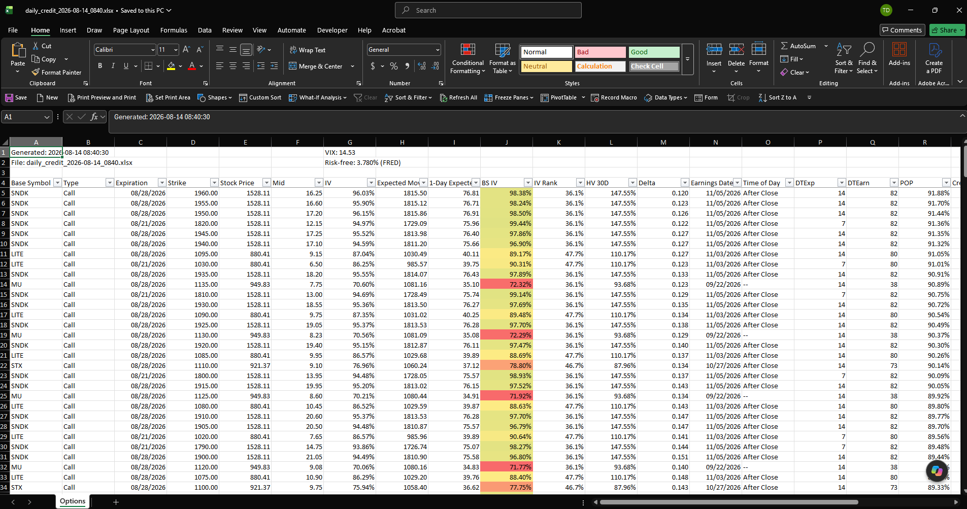Click the Insert cells icon
Screen dimensions: 967x509
[x=714, y=50]
